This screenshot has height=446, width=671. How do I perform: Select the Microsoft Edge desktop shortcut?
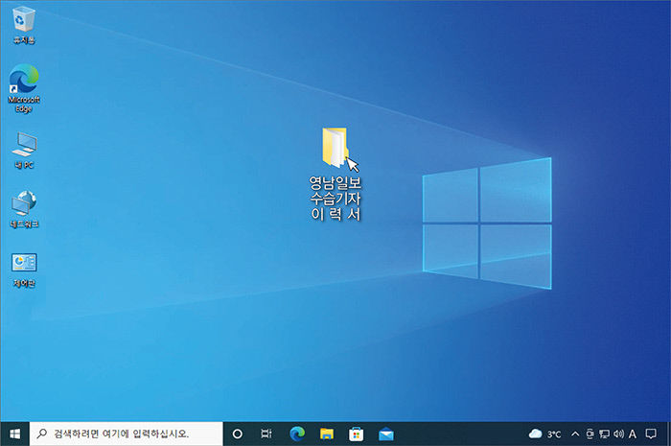(x=24, y=87)
